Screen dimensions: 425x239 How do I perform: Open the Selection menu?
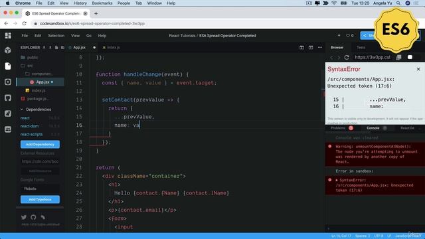tap(56, 35)
